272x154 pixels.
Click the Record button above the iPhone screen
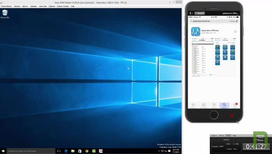(200, 13)
